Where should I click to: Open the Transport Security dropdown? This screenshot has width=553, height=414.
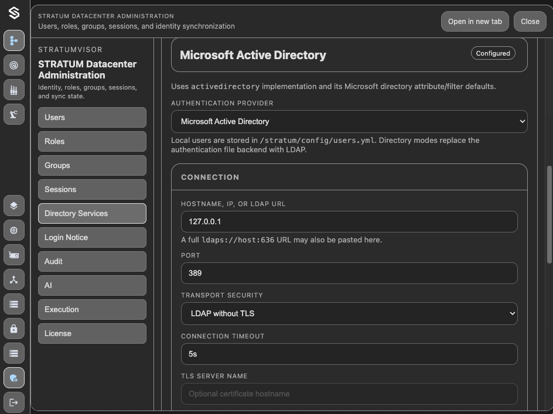click(x=349, y=313)
